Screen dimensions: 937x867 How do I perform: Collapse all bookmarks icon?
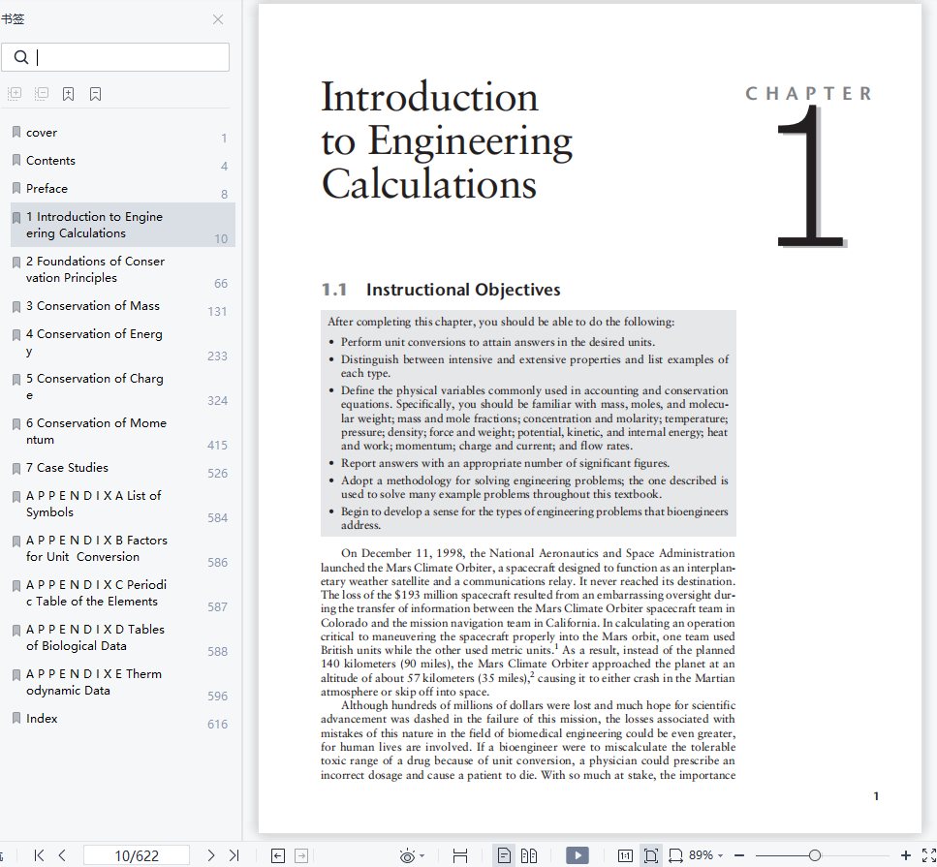point(42,94)
